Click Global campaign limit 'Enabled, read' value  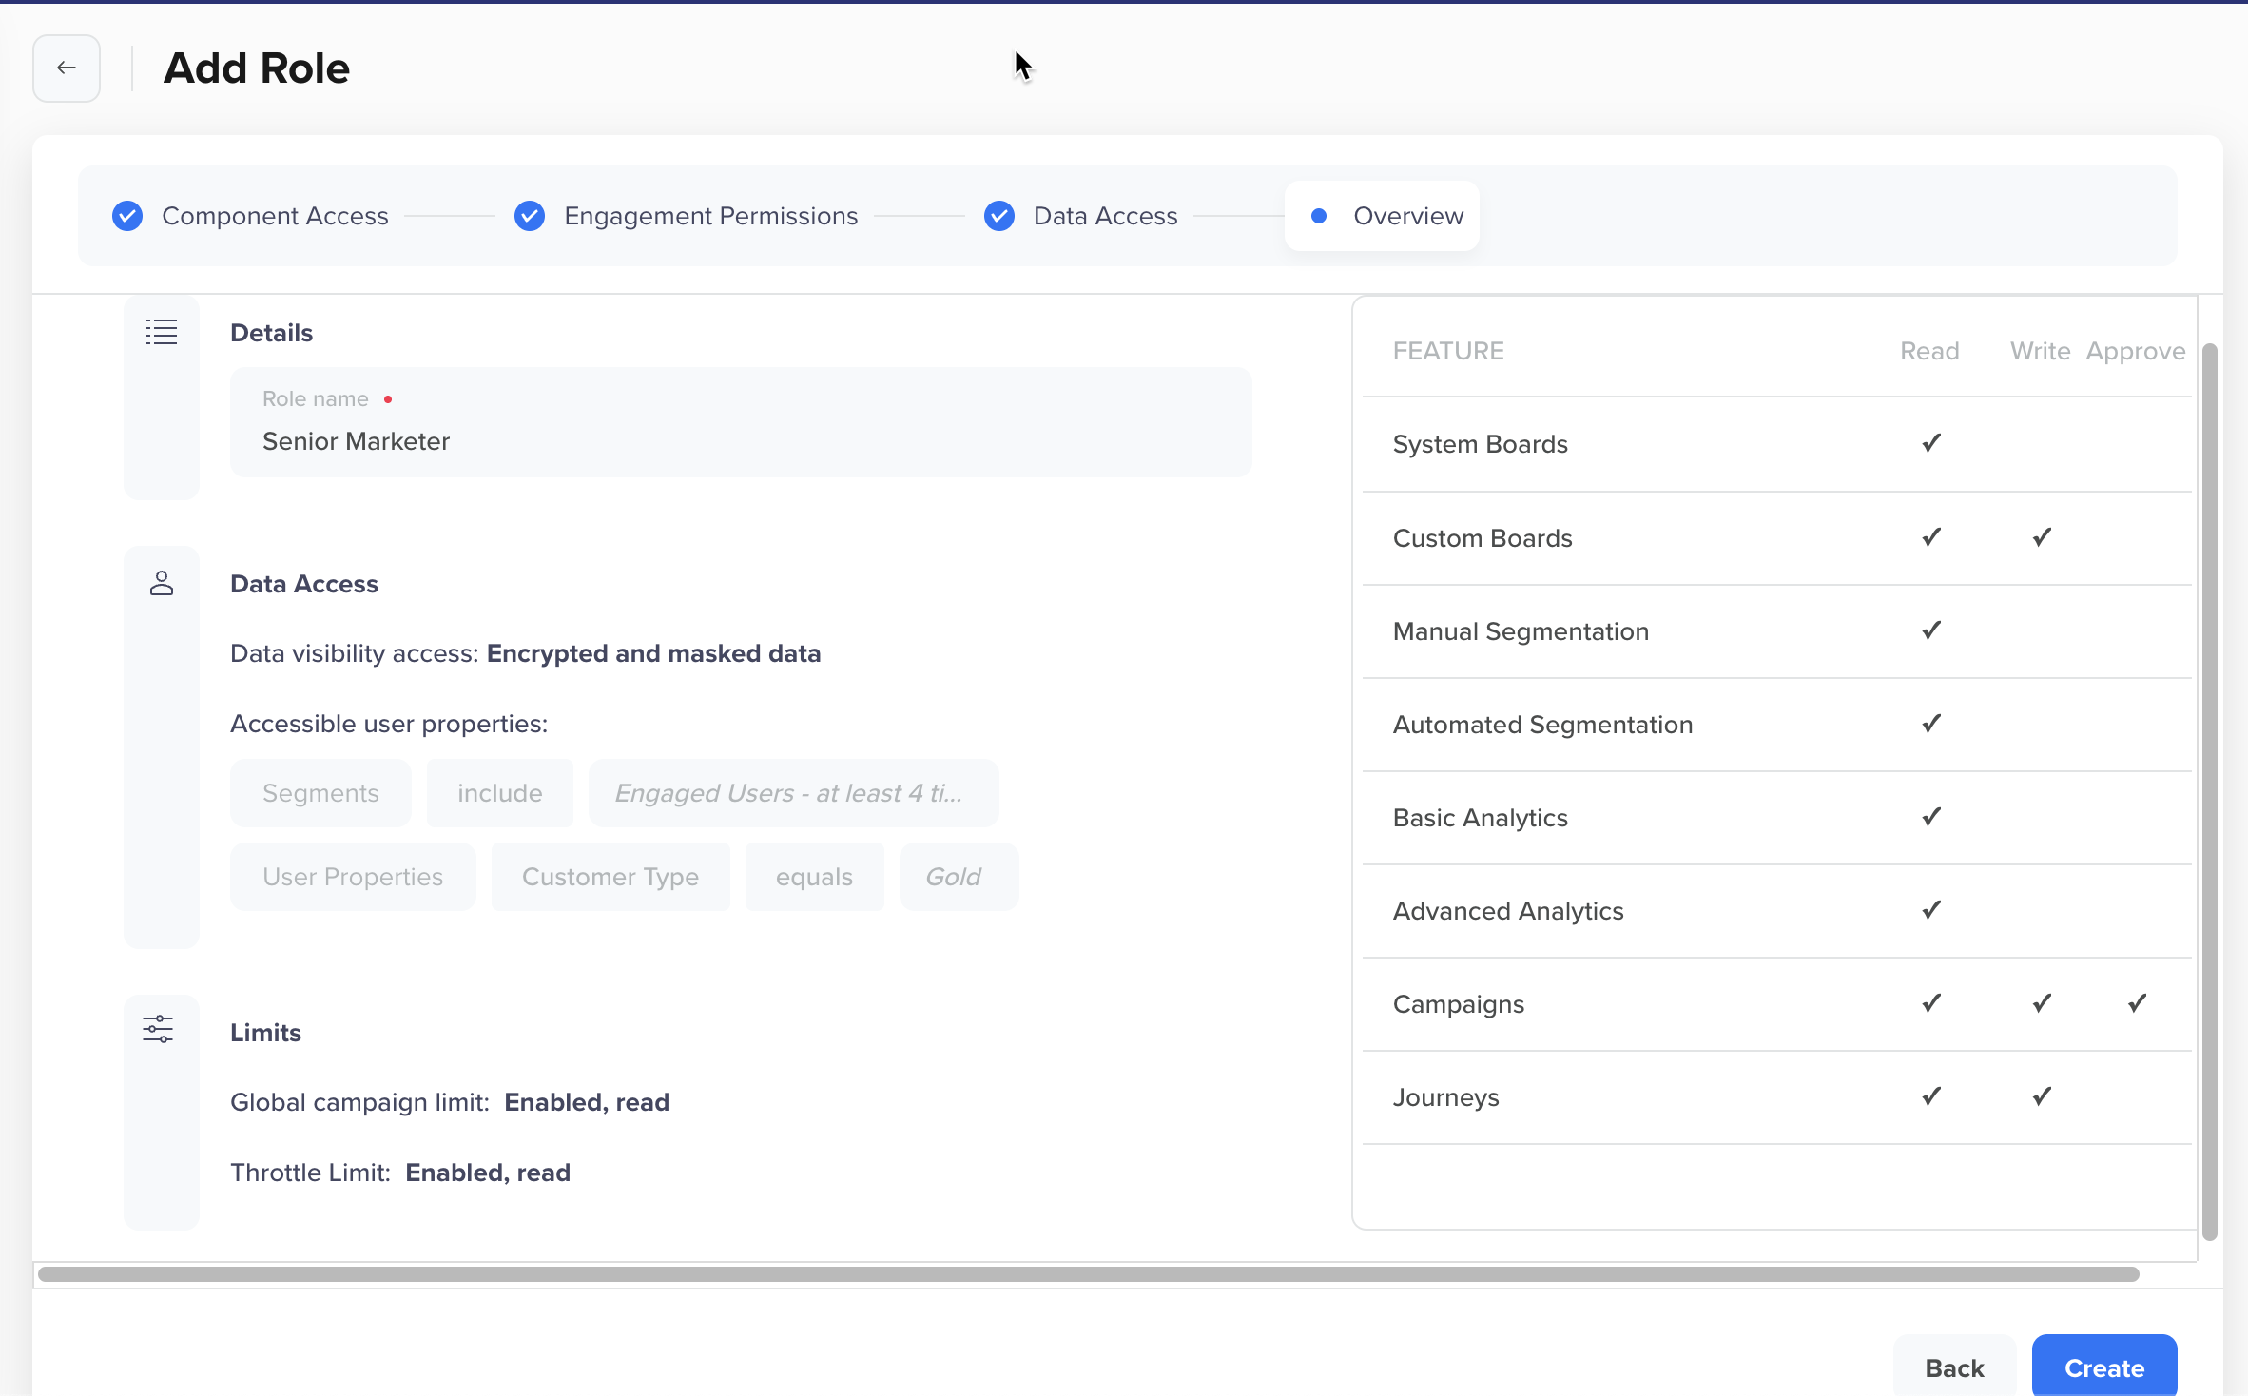[x=587, y=1102]
